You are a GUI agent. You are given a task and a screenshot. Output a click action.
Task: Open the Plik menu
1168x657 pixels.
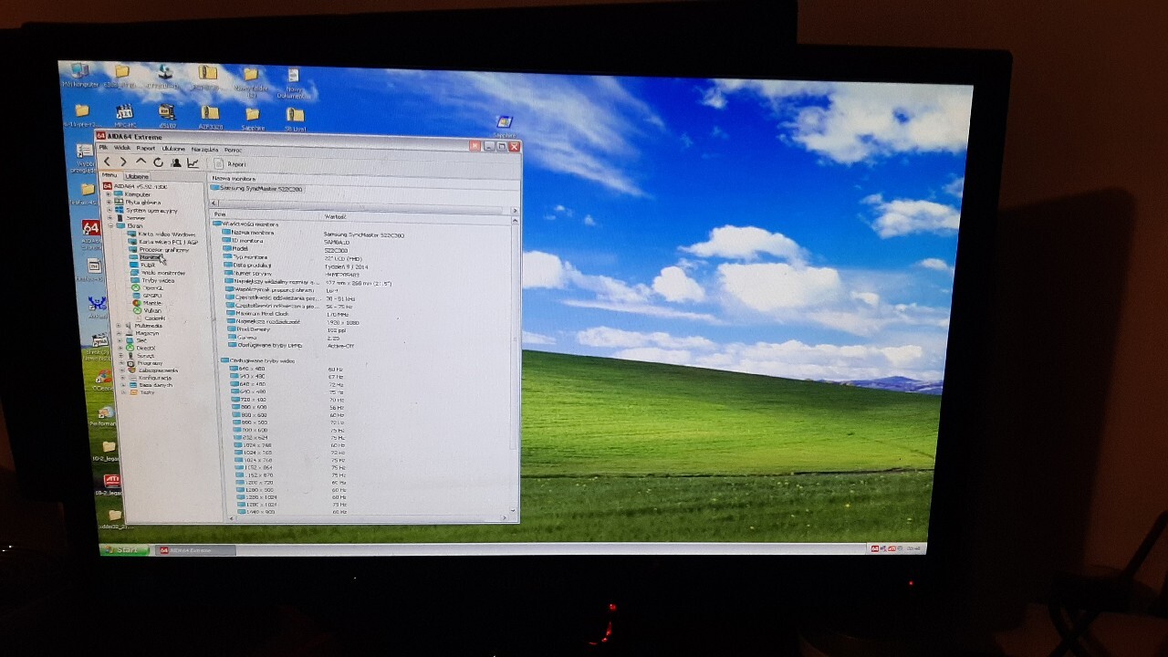pyautogui.click(x=103, y=147)
